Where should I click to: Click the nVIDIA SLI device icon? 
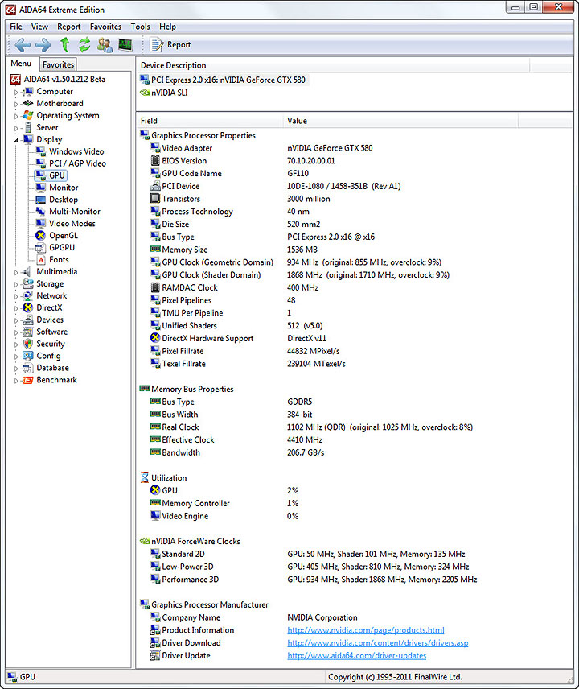click(145, 93)
